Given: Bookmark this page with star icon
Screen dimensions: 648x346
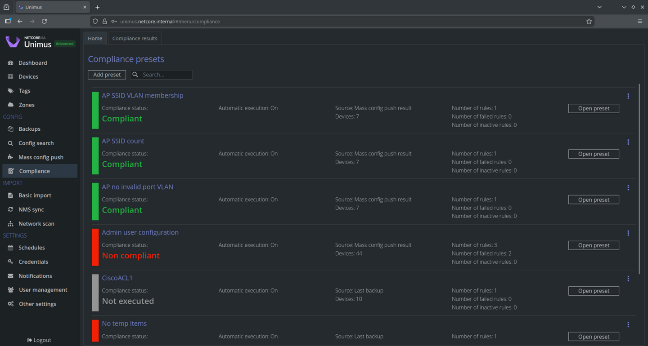Looking at the screenshot, I should (589, 21).
